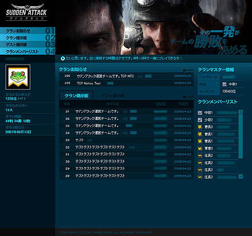Click the ranking value 135463位

229,91
